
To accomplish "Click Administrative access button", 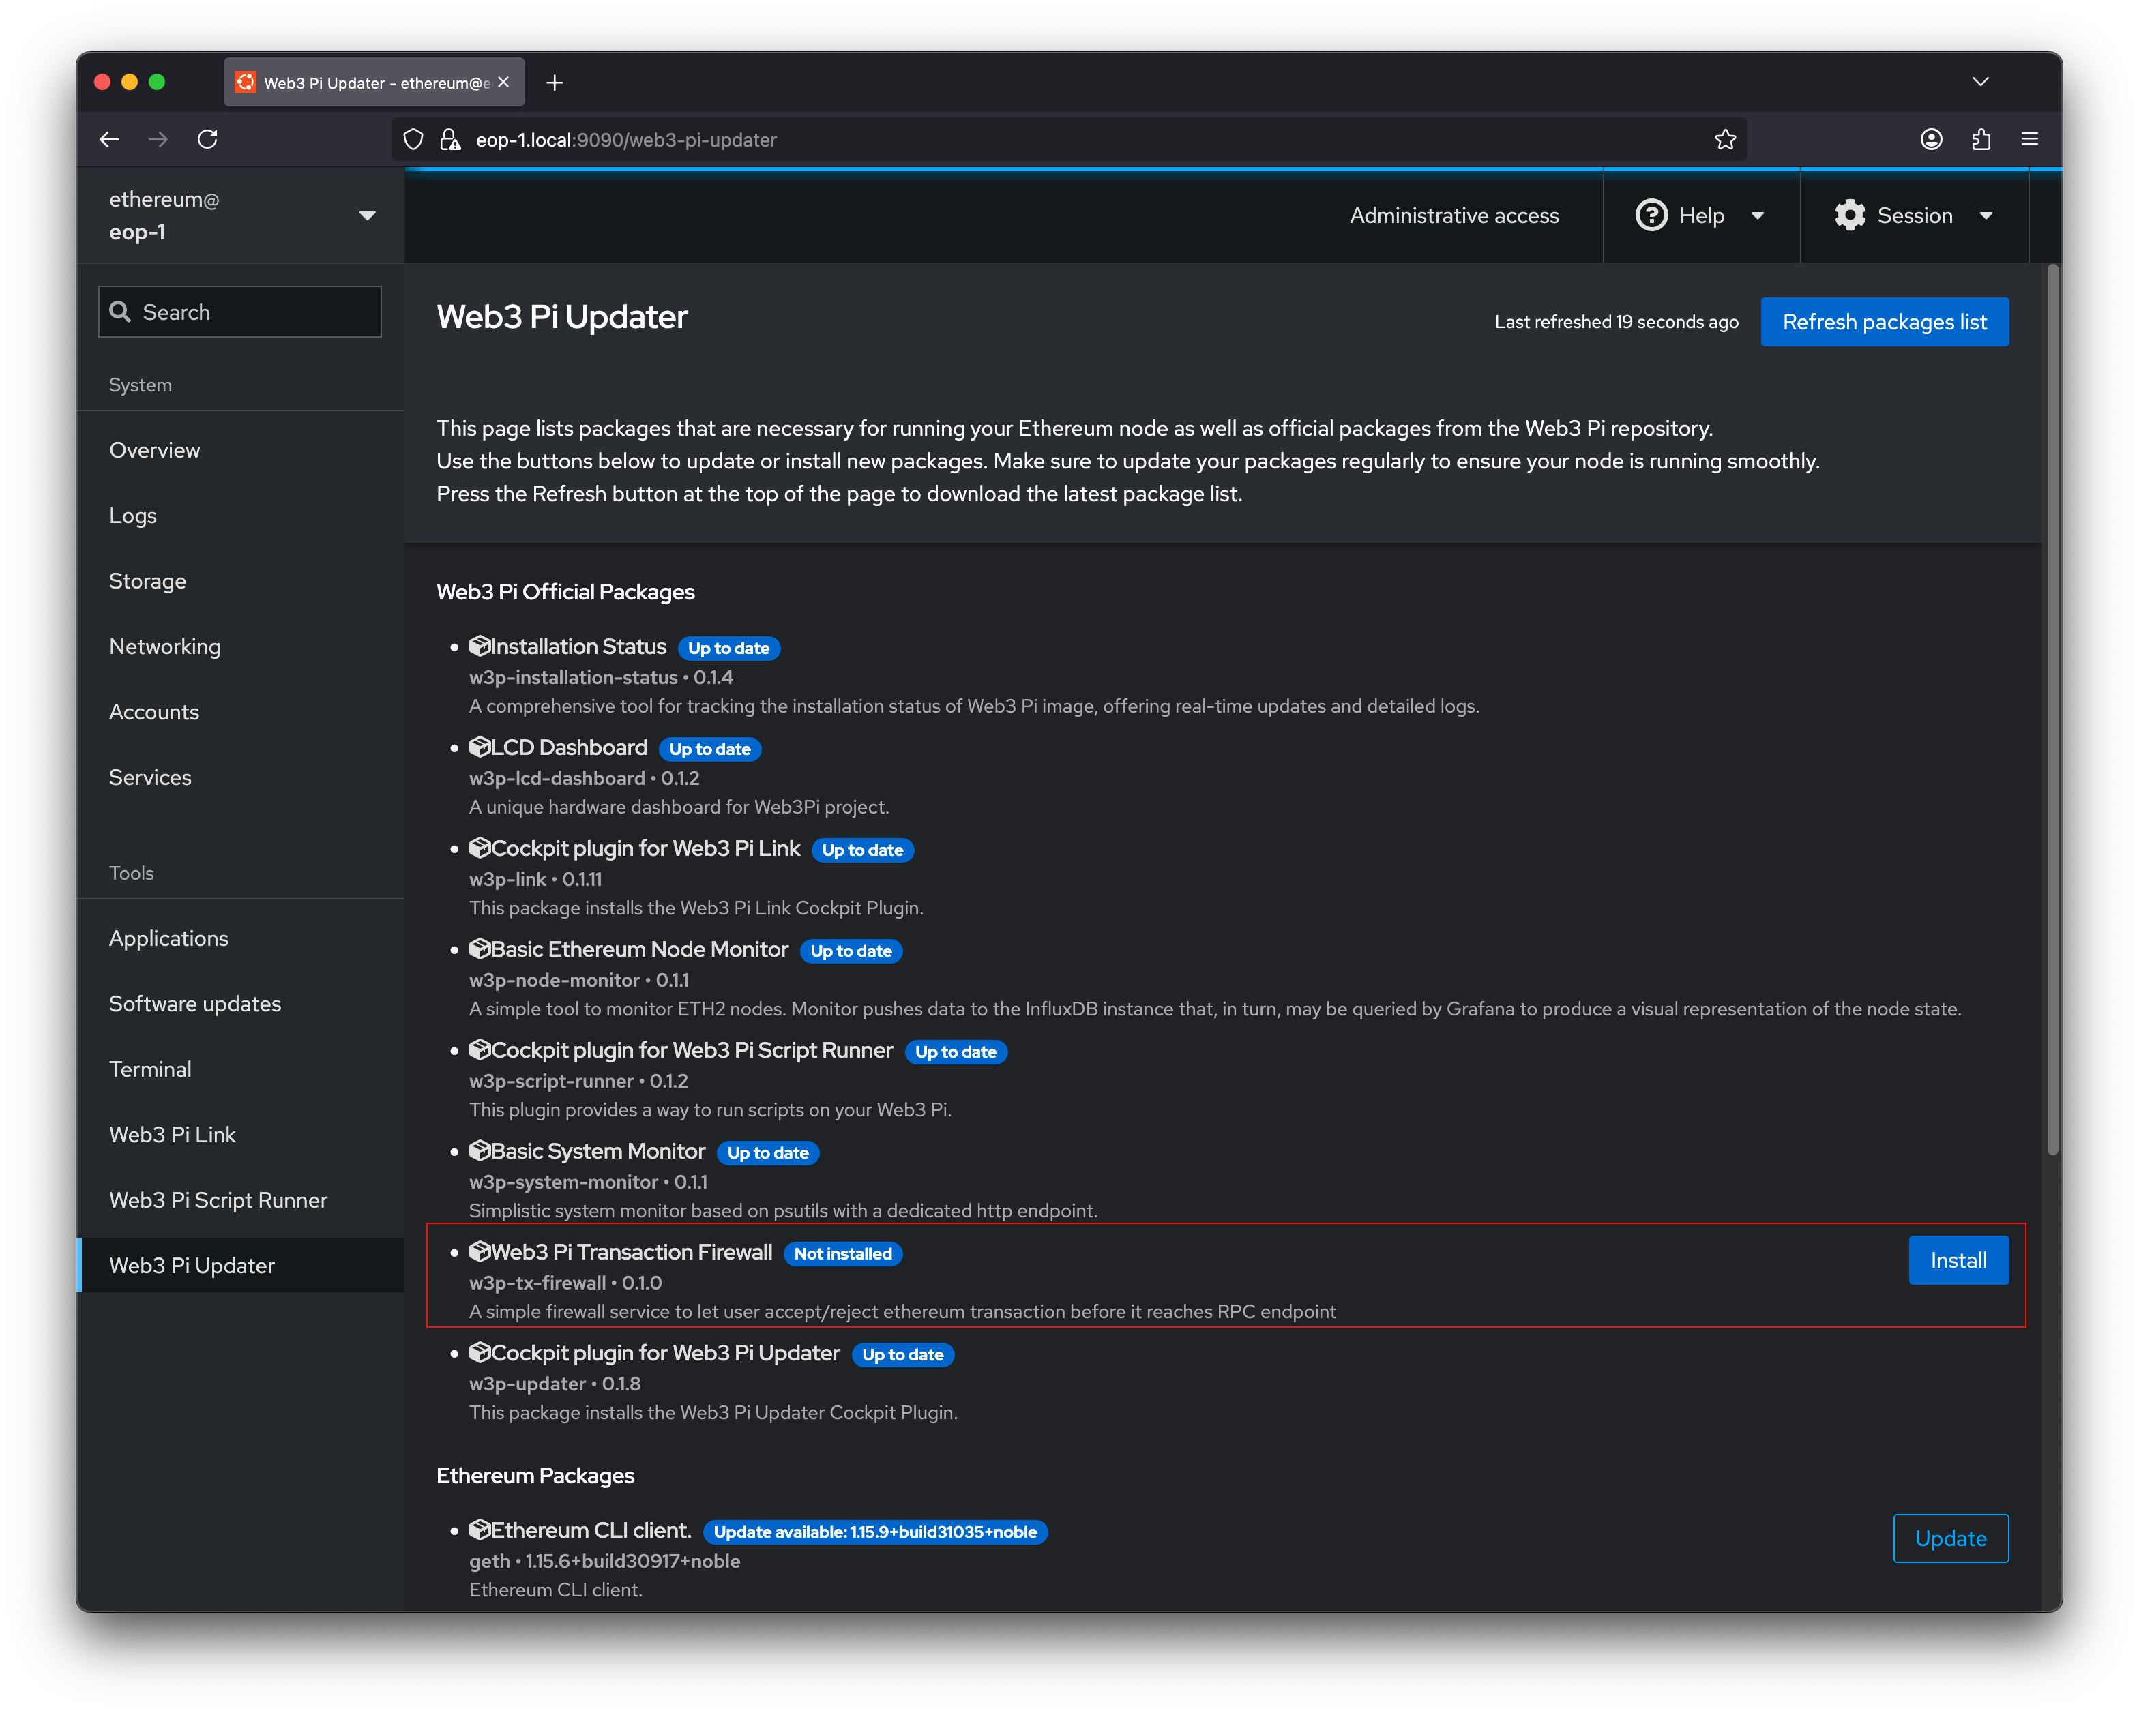I will tap(1454, 215).
